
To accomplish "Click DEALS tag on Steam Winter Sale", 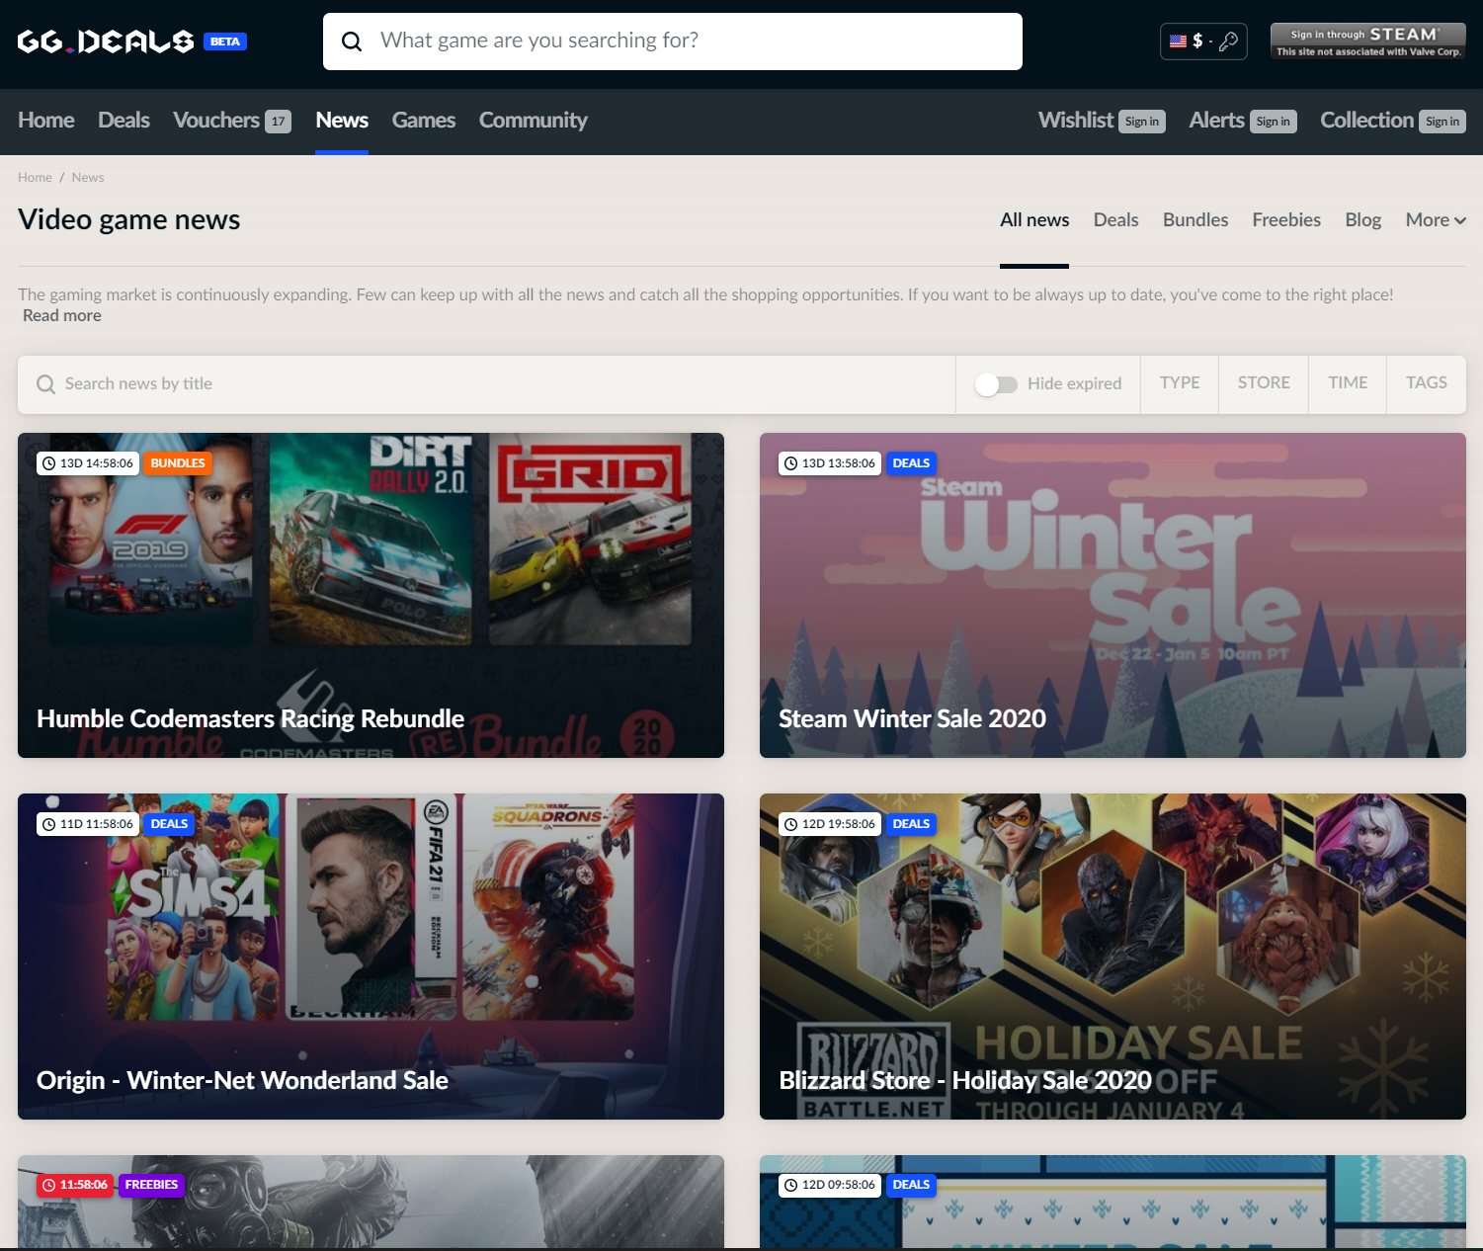I will point(911,463).
